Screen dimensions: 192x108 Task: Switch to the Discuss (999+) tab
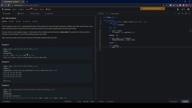point(35,13)
